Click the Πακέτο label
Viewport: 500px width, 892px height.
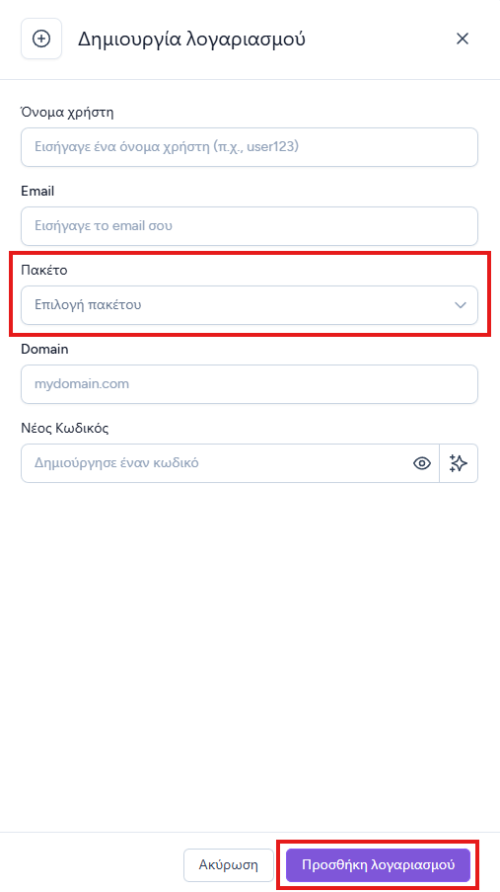pos(44,271)
